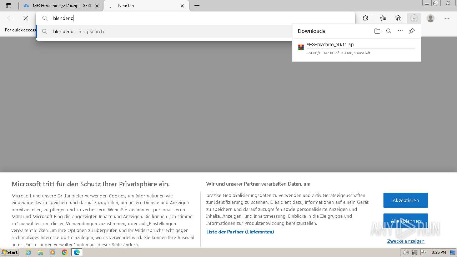Open the Windows Start menu

(x=10, y=252)
